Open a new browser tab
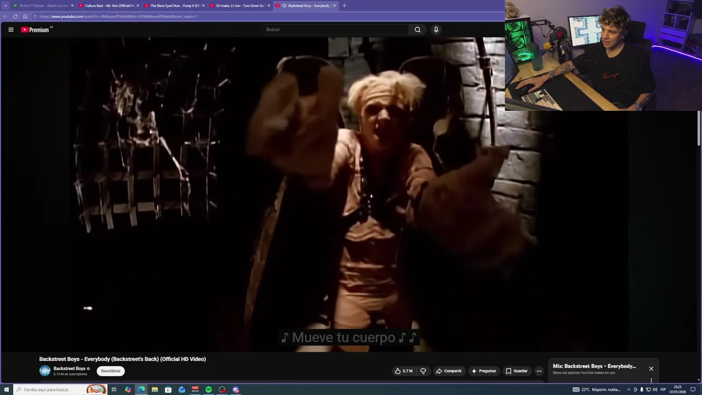This screenshot has height=395, width=702. pos(344,5)
